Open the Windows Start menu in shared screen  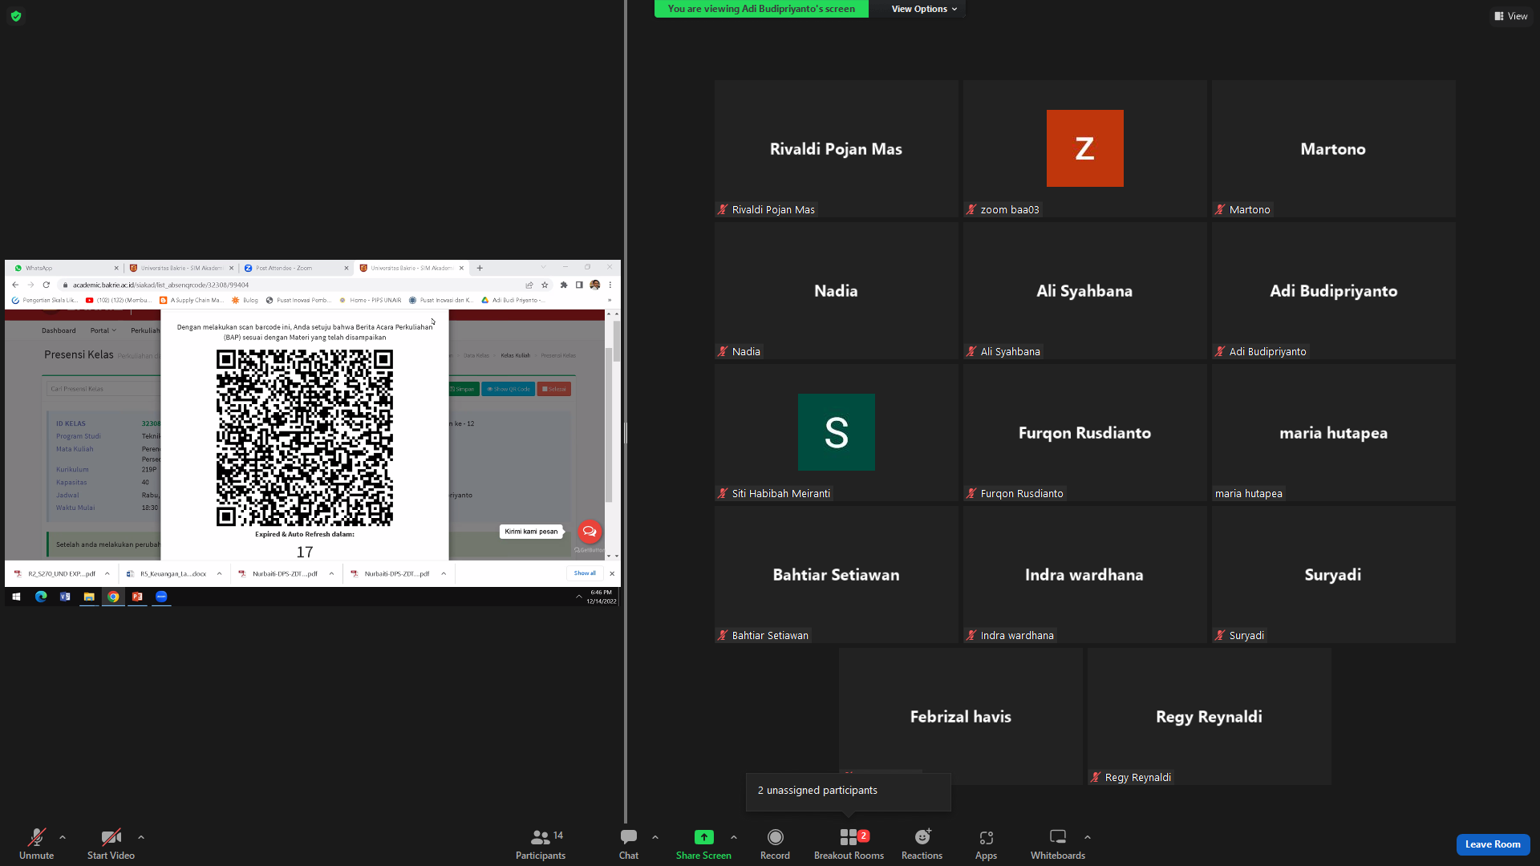point(16,597)
